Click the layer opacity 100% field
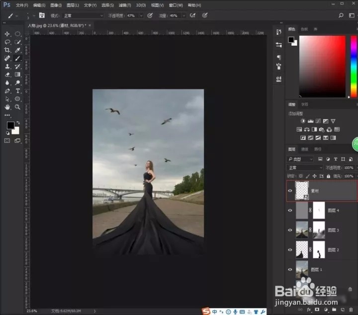 tap(349, 168)
